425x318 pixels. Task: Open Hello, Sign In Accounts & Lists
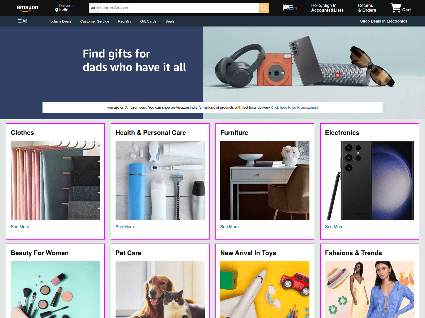point(327,8)
